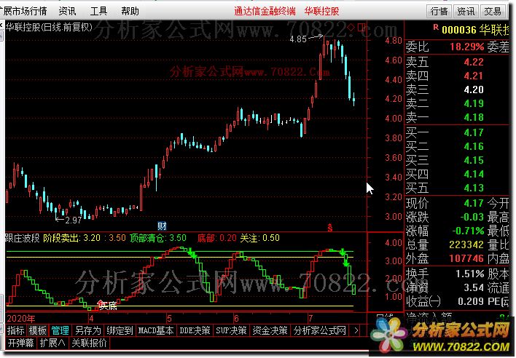Switch to the MACD基本 indicator tab
516x358 pixels.
click(x=156, y=330)
